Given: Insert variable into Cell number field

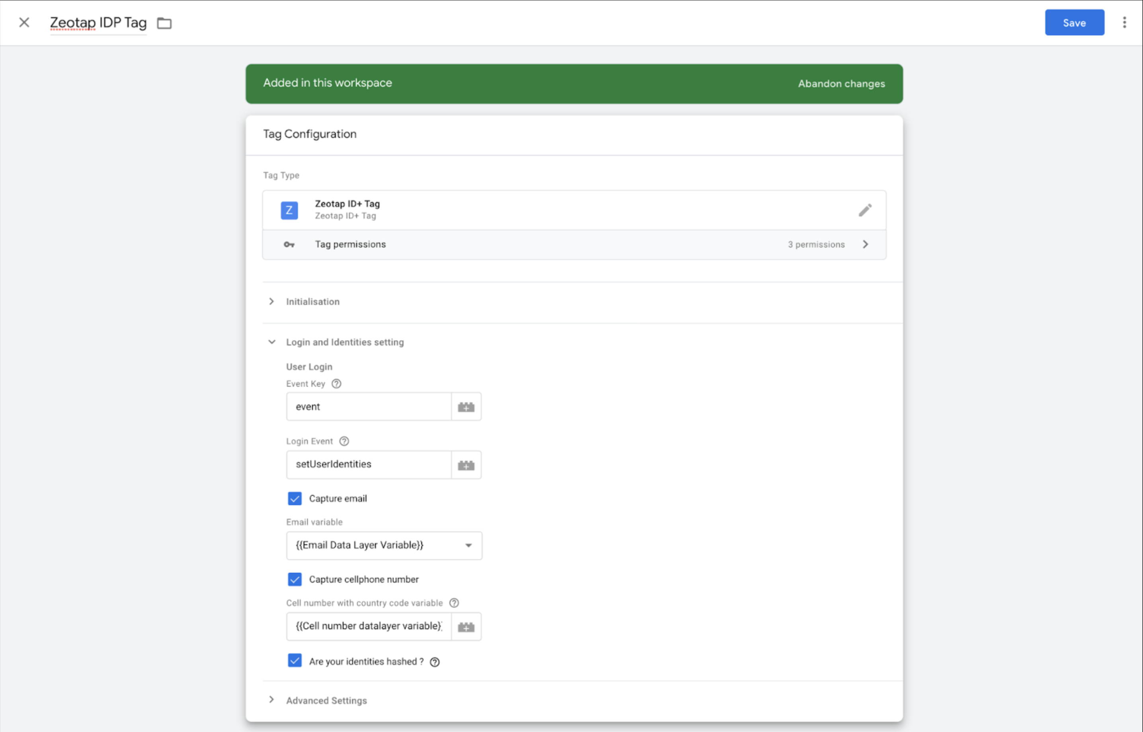Looking at the screenshot, I should (466, 627).
